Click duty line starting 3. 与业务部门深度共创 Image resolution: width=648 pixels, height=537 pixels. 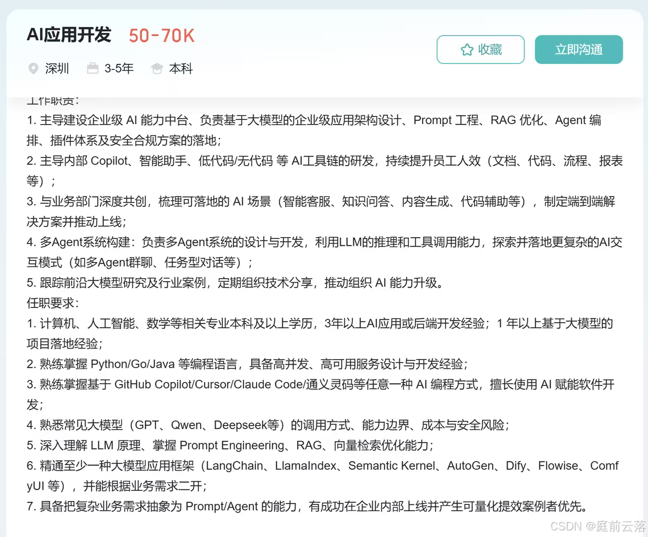click(x=321, y=201)
